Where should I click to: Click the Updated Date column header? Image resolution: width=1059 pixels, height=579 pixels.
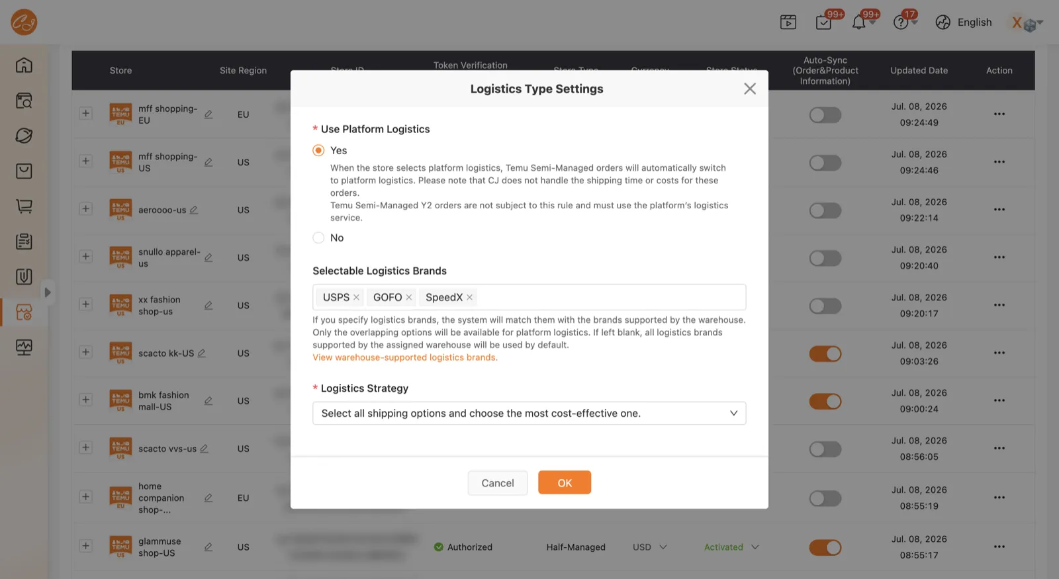(x=919, y=70)
